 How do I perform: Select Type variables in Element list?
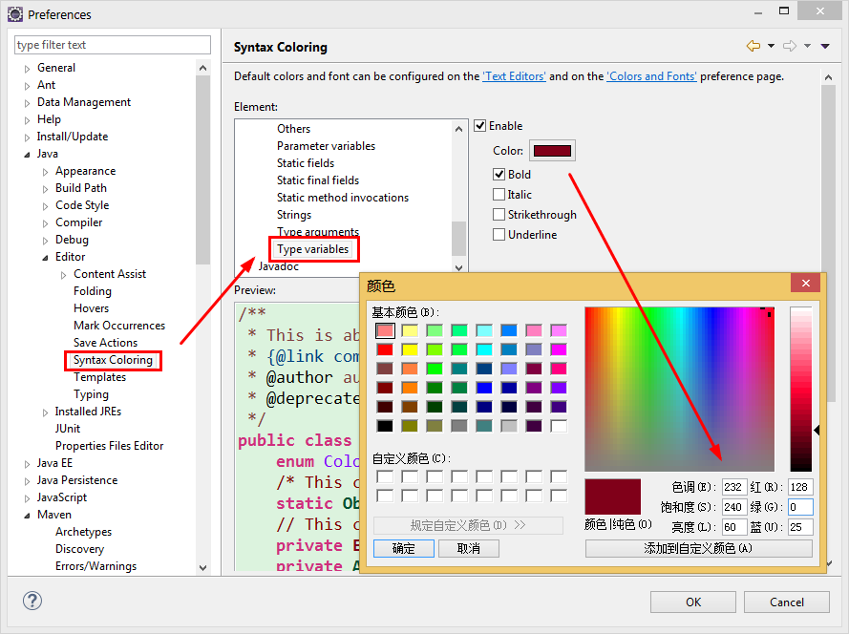(313, 249)
